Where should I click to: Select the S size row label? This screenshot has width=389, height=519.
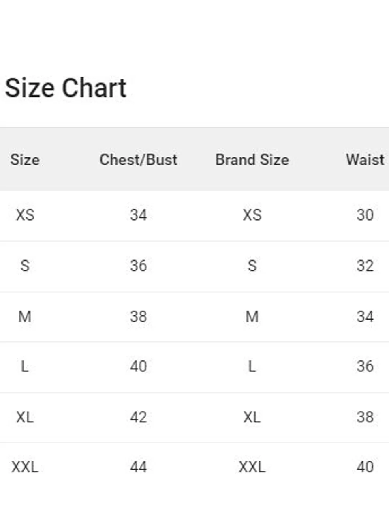tap(25, 266)
